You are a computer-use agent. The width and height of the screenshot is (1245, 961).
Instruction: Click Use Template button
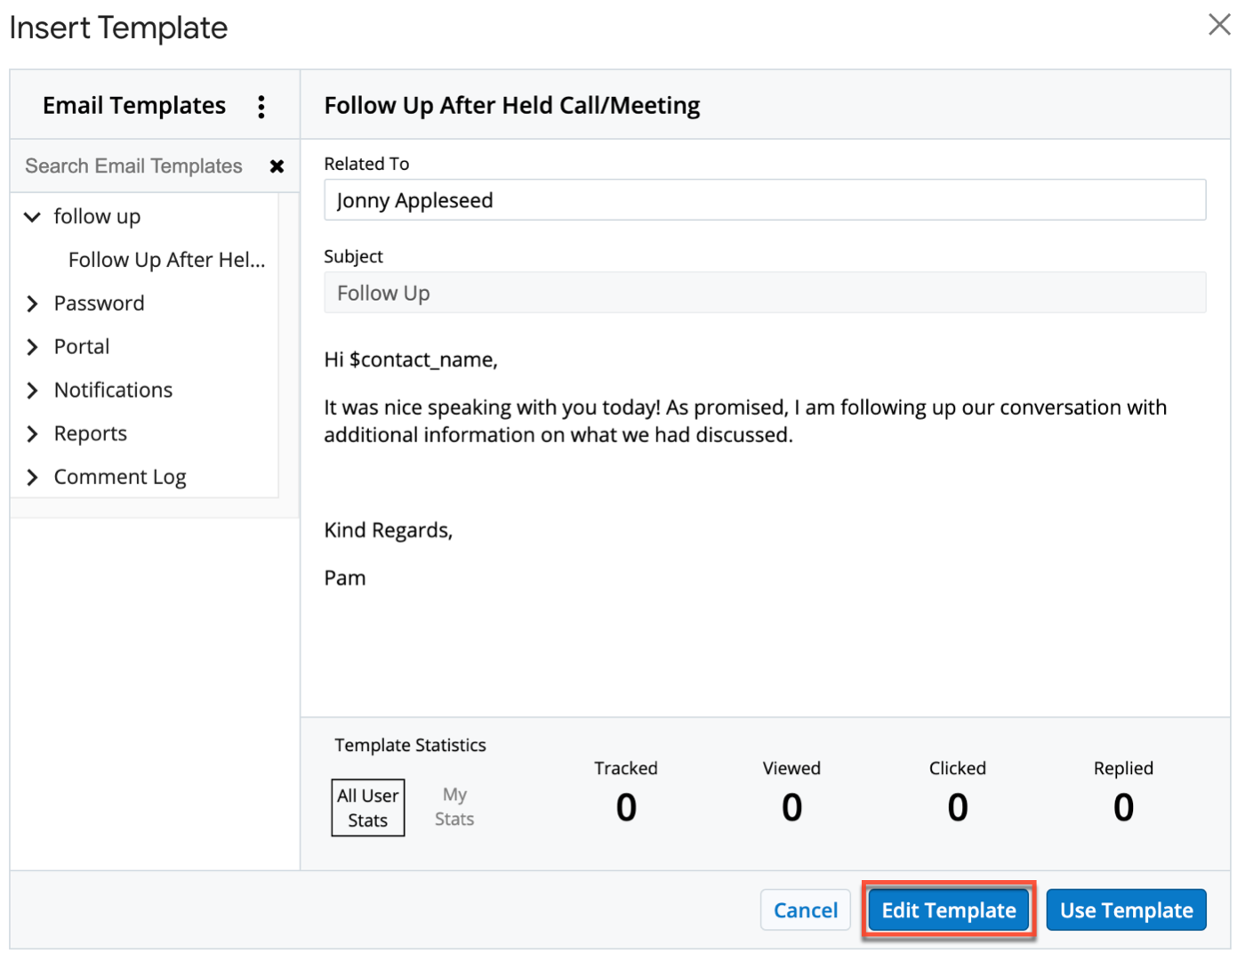tap(1126, 910)
